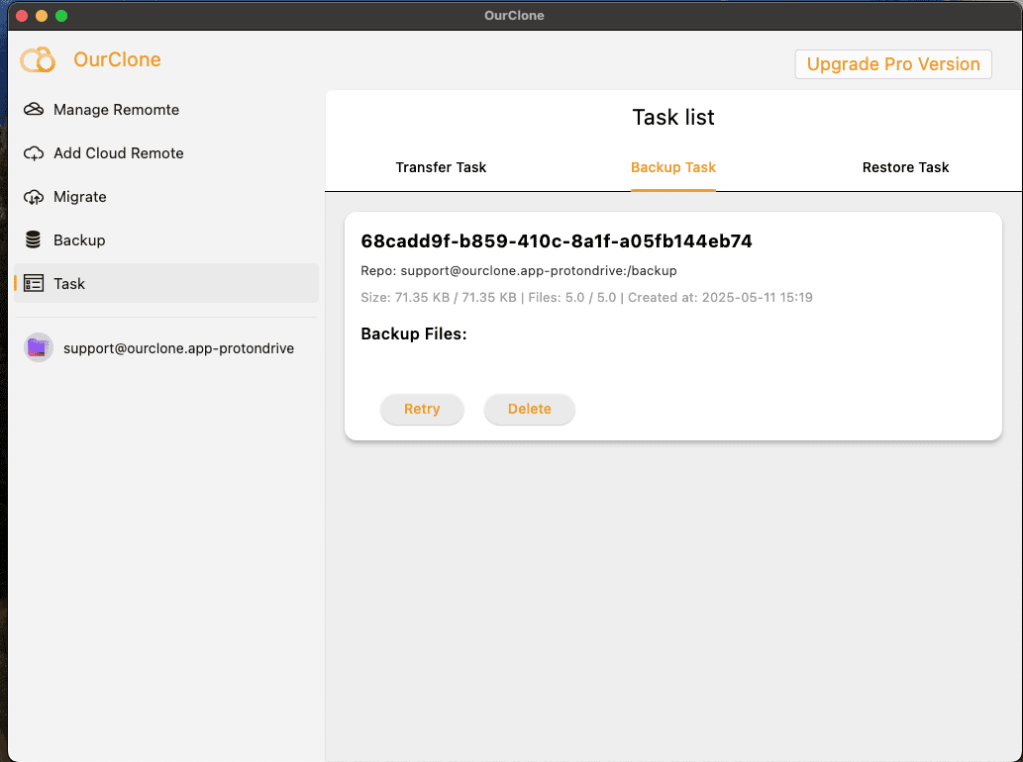Viewport: 1023px width, 762px height.
Task: Maximize the OurClone window
Action: click(x=61, y=16)
